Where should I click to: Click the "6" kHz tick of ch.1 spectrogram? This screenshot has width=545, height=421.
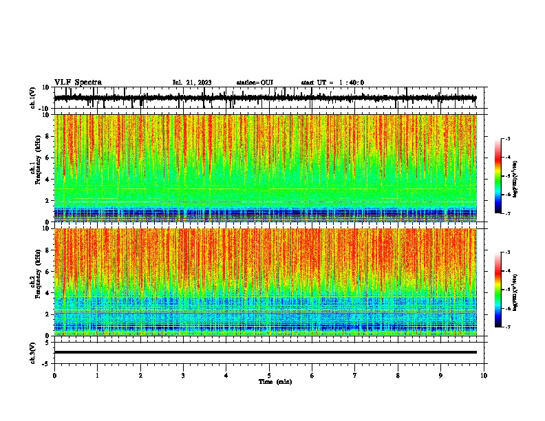(47, 158)
